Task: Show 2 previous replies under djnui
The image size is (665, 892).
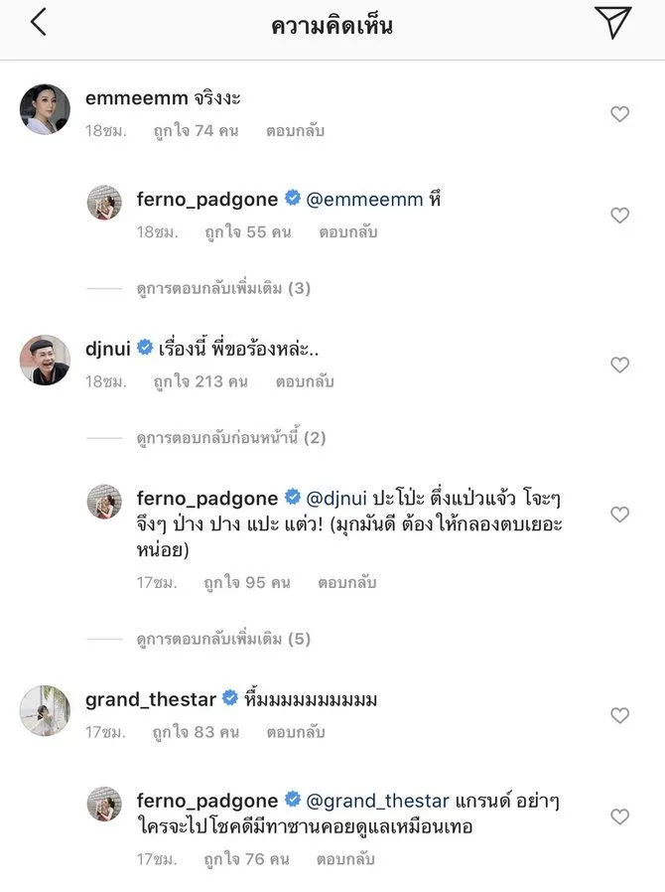Action: 231,438
